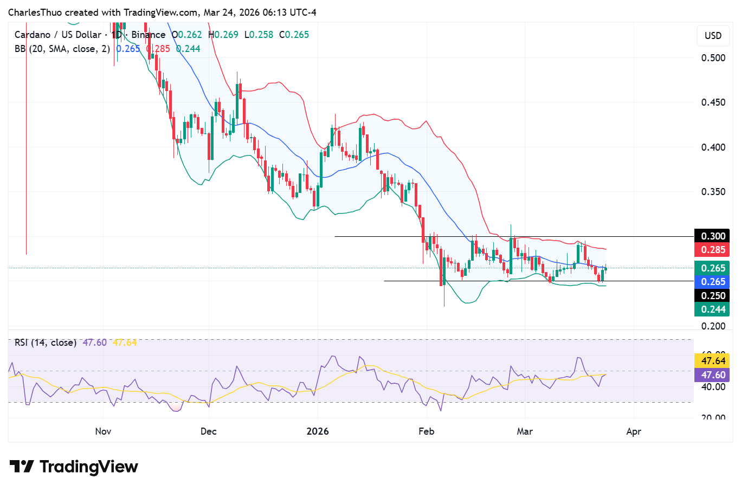Click the TradingView wordmark text
Image resolution: width=741 pixels, height=491 pixels.
89,467
